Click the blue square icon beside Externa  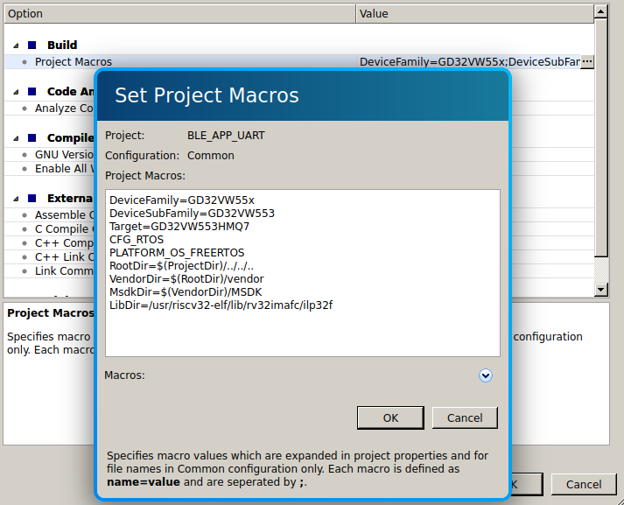(x=32, y=199)
